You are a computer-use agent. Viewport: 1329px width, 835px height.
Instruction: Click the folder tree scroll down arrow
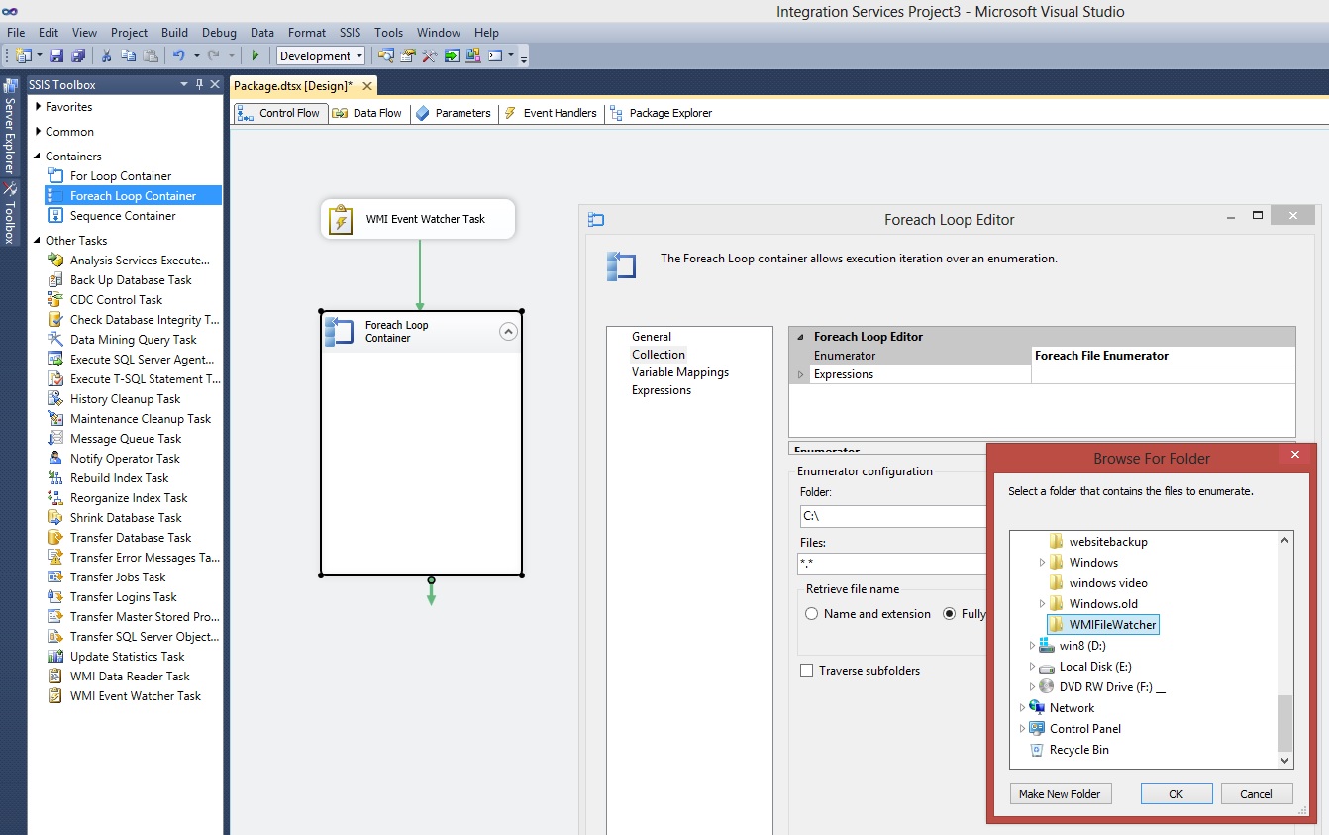pos(1285,761)
